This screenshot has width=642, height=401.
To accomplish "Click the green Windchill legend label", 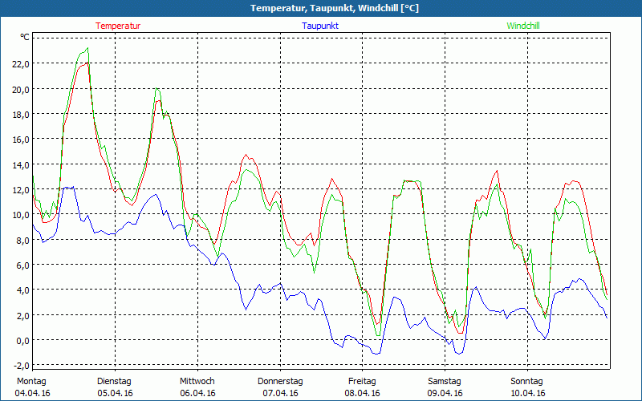I will coord(523,26).
